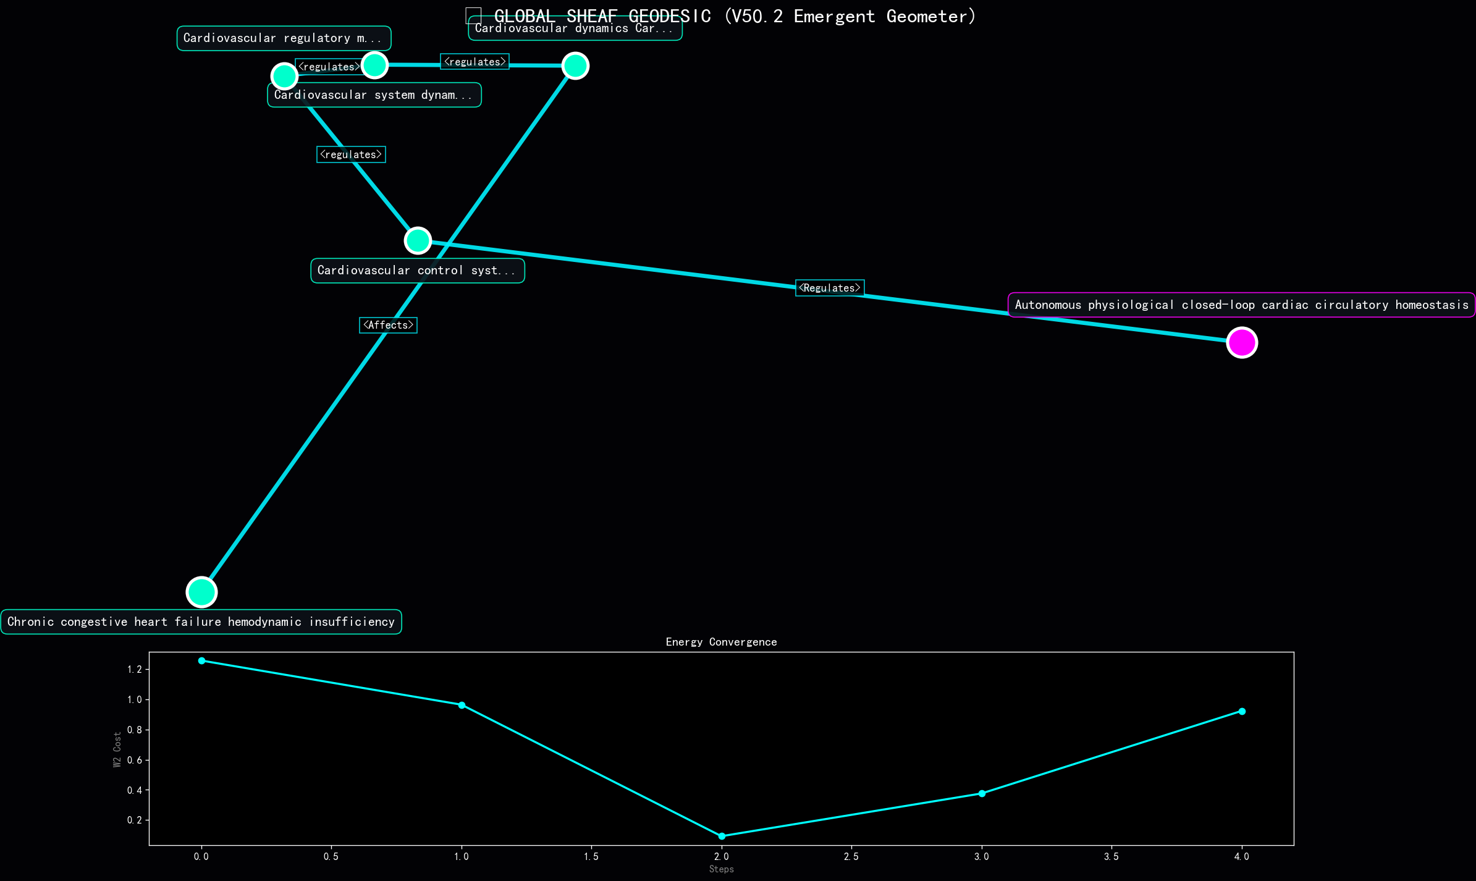Click the Cardiovascular regulatory m... label

tap(284, 38)
